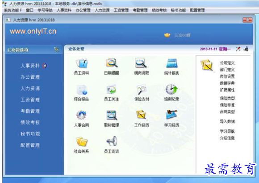This screenshot has height=183, width=259.
Task: Open 岗位设置 in the right panel
Action: click(227, 76)
